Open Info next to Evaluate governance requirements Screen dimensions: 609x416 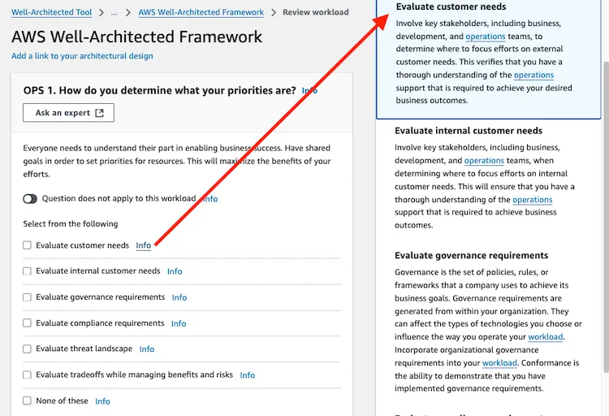pos(179,298)
